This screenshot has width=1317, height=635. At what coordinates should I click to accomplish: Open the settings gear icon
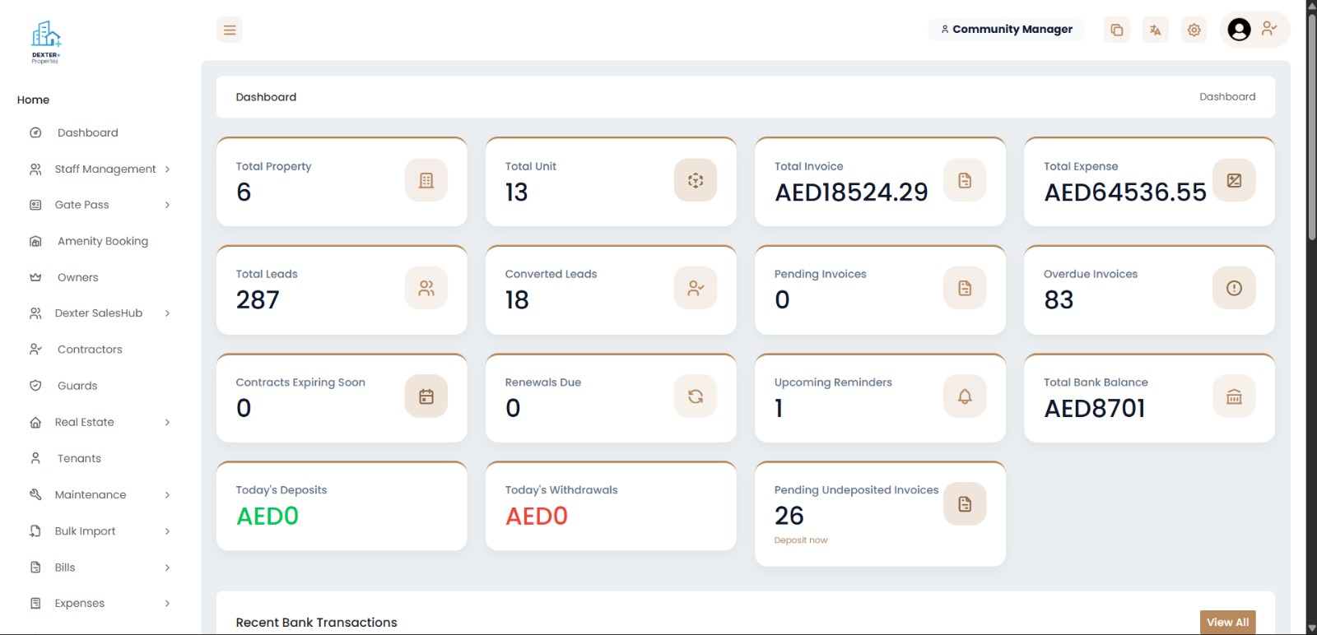click(x=1194, y=30)
